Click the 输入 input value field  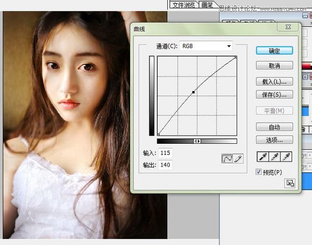(x=165, y=153)
